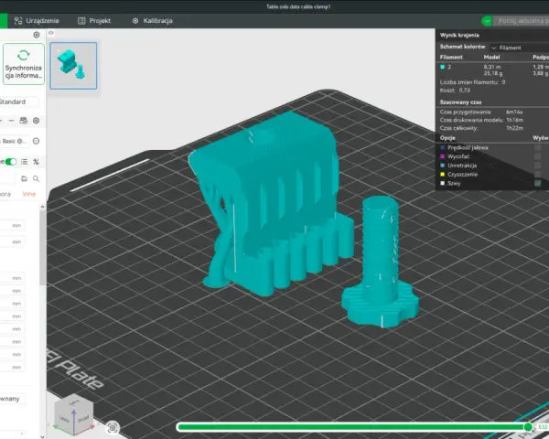The height and width of the screenshot is (439, 549).
Task: Open the Standard plate type dropdown
Action: click(18, 102)
